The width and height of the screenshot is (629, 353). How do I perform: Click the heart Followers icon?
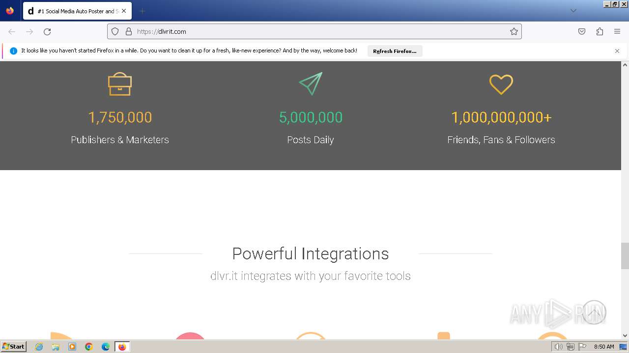tap(501, 84)
